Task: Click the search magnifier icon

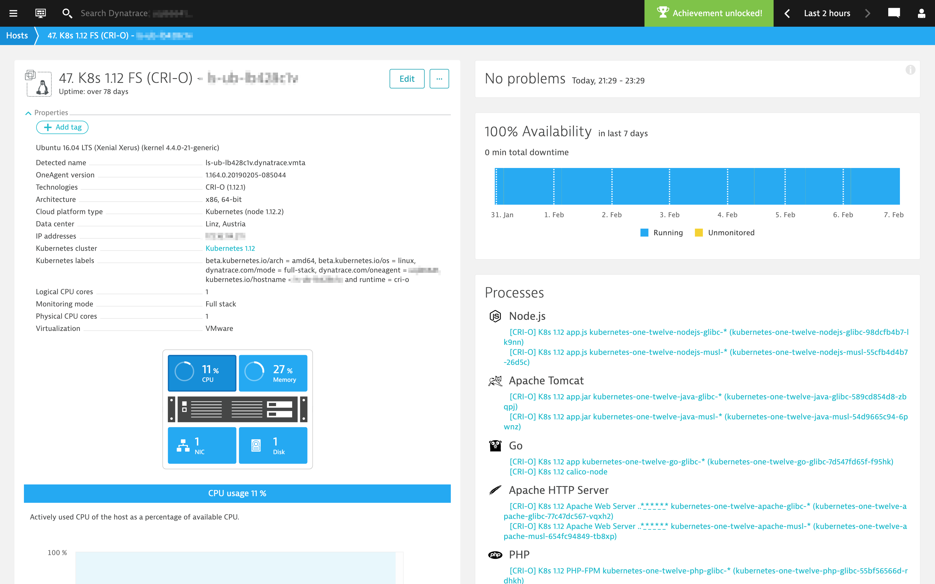Action: [67, 13]
